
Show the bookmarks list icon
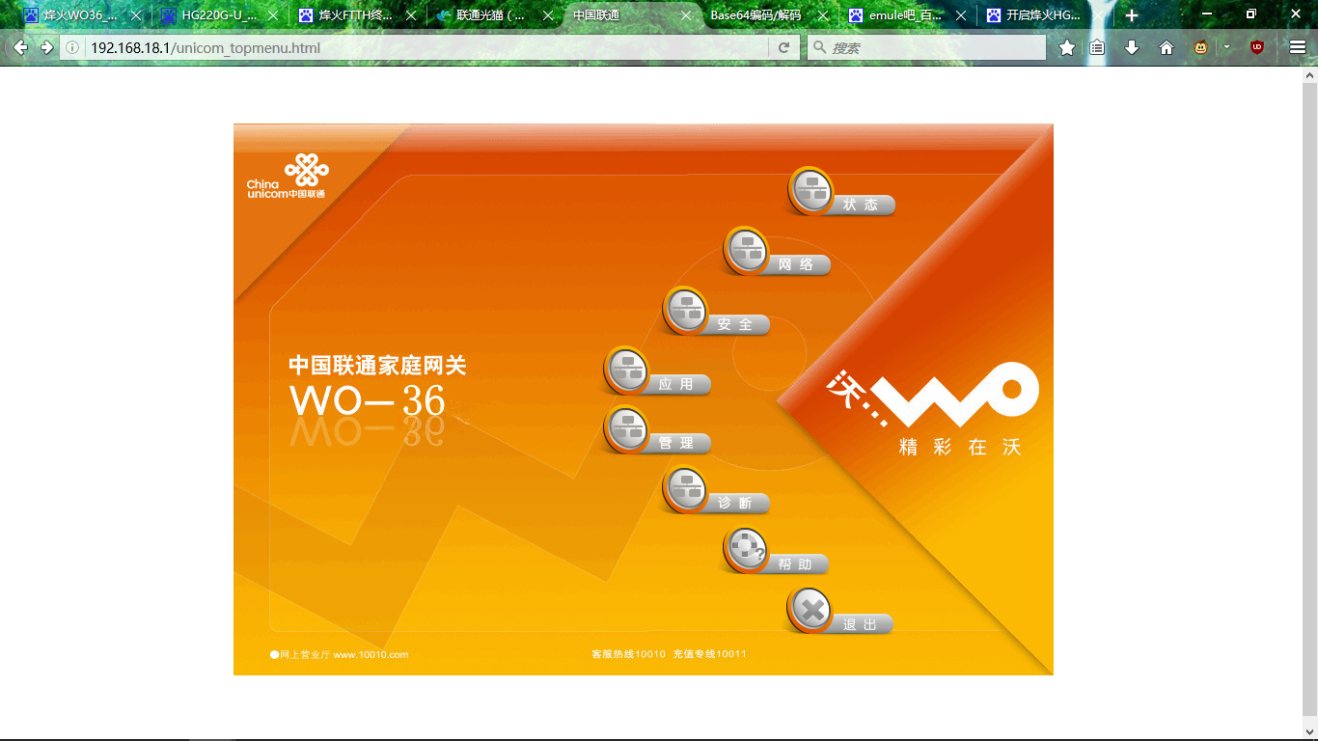tap(1098, 47)
